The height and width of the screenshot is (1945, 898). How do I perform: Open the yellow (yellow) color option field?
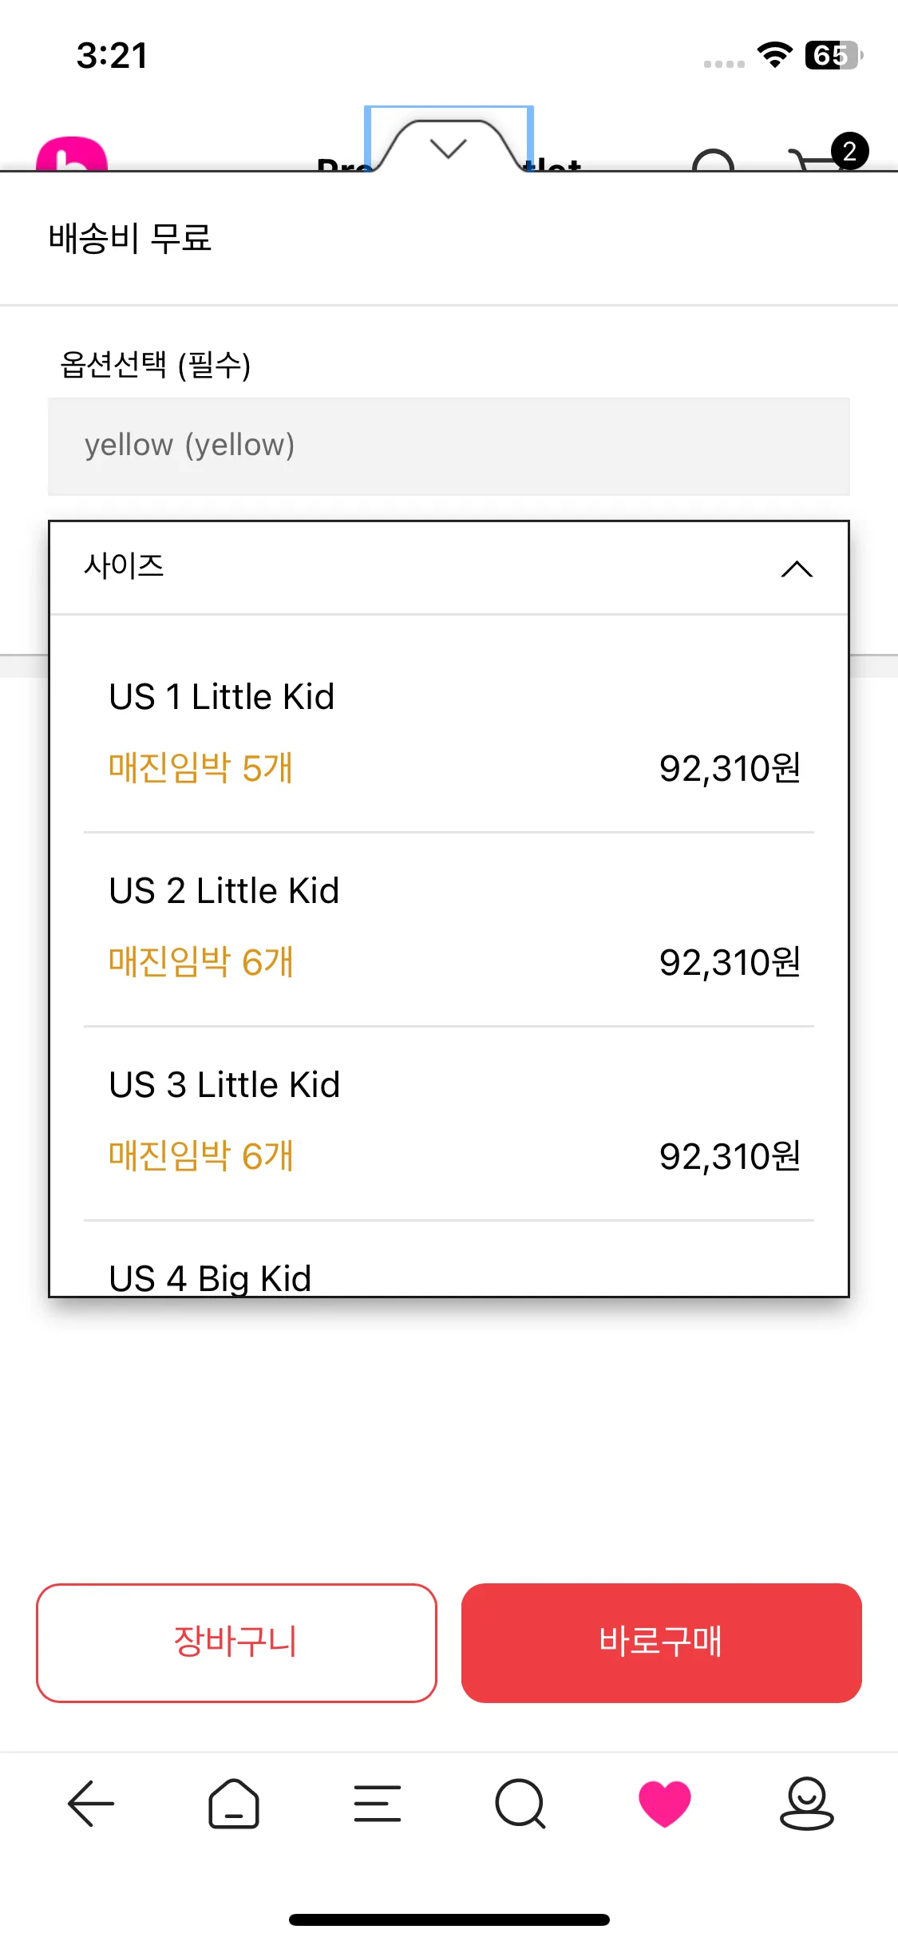click(x=449, y=446)
